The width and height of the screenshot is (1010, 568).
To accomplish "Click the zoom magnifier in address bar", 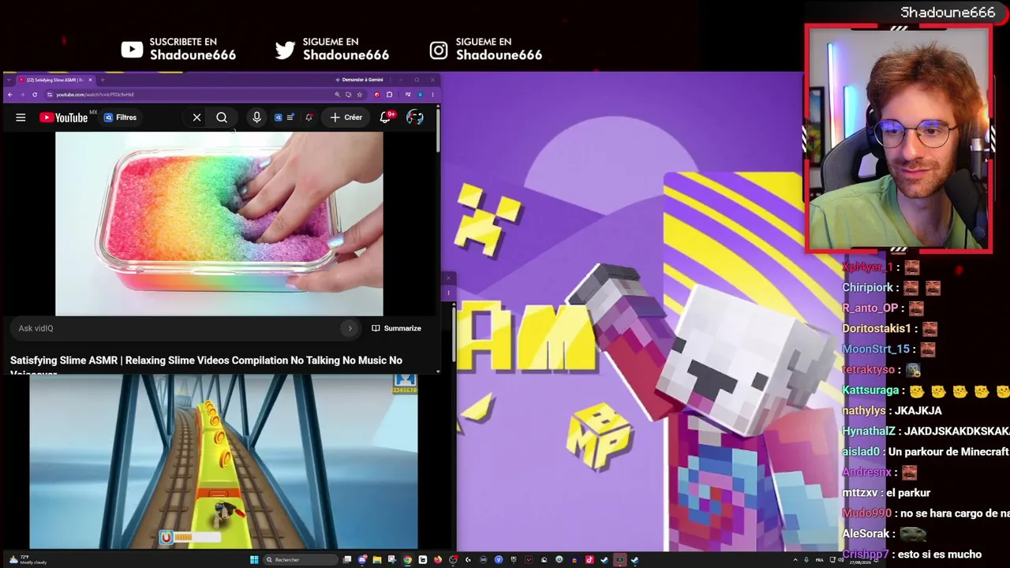I will [x=338, y=95].
